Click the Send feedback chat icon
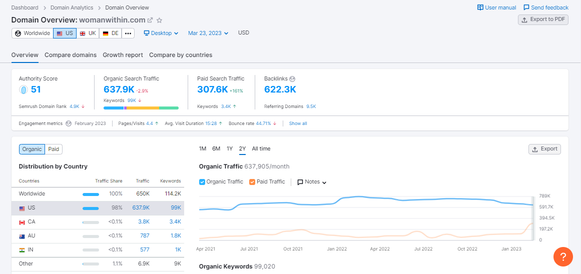Viewport: 581px width, 274px height. (x=526, y=7)
